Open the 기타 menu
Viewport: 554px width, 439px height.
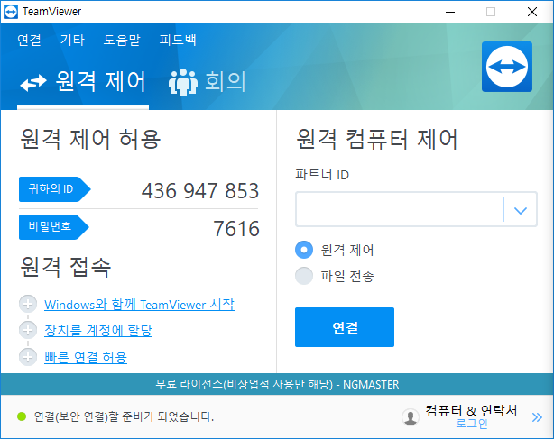(x=72, y=40)
